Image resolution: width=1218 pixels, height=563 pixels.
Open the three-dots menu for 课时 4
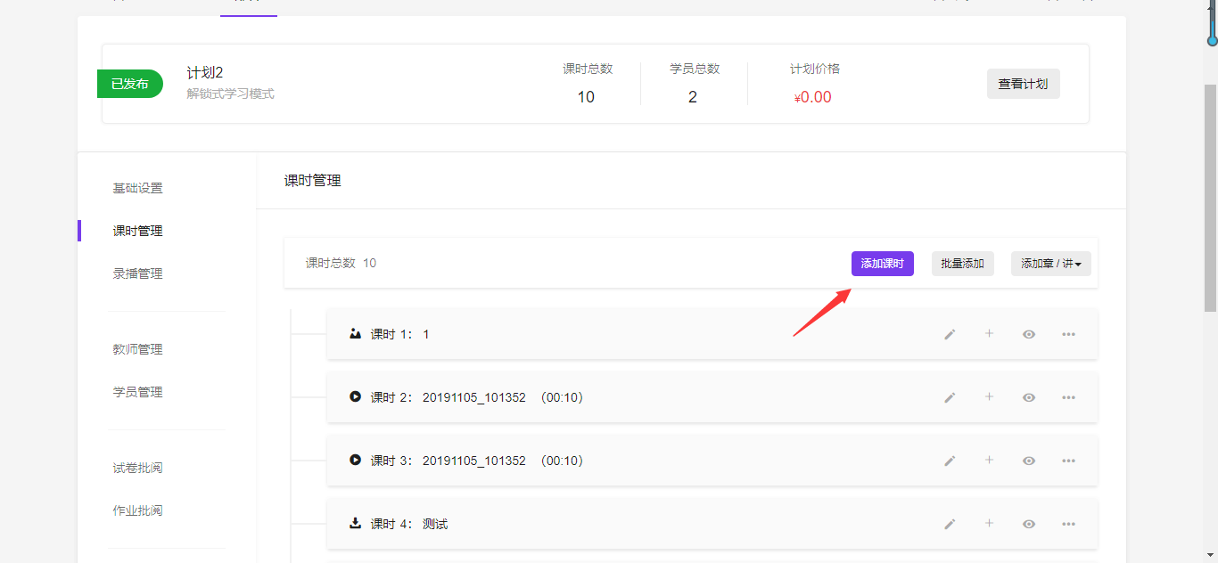(x=1068, y=524)
